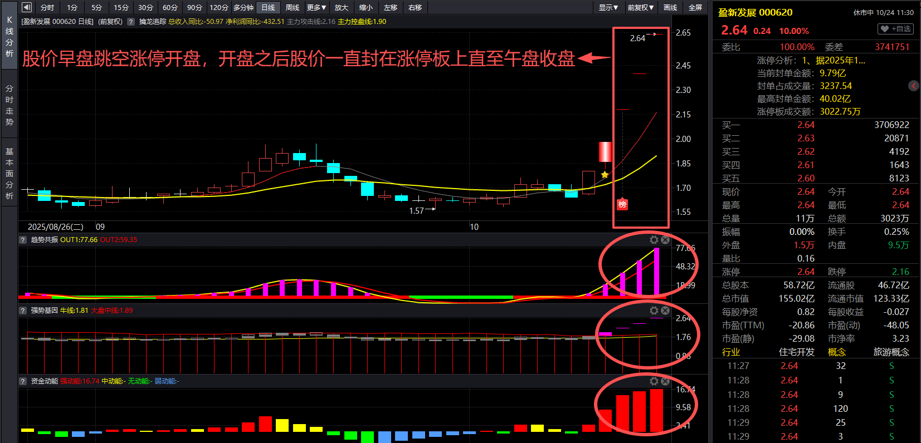
Task: Close the 资金动能 indicator panel
Action: coord(665,381)
